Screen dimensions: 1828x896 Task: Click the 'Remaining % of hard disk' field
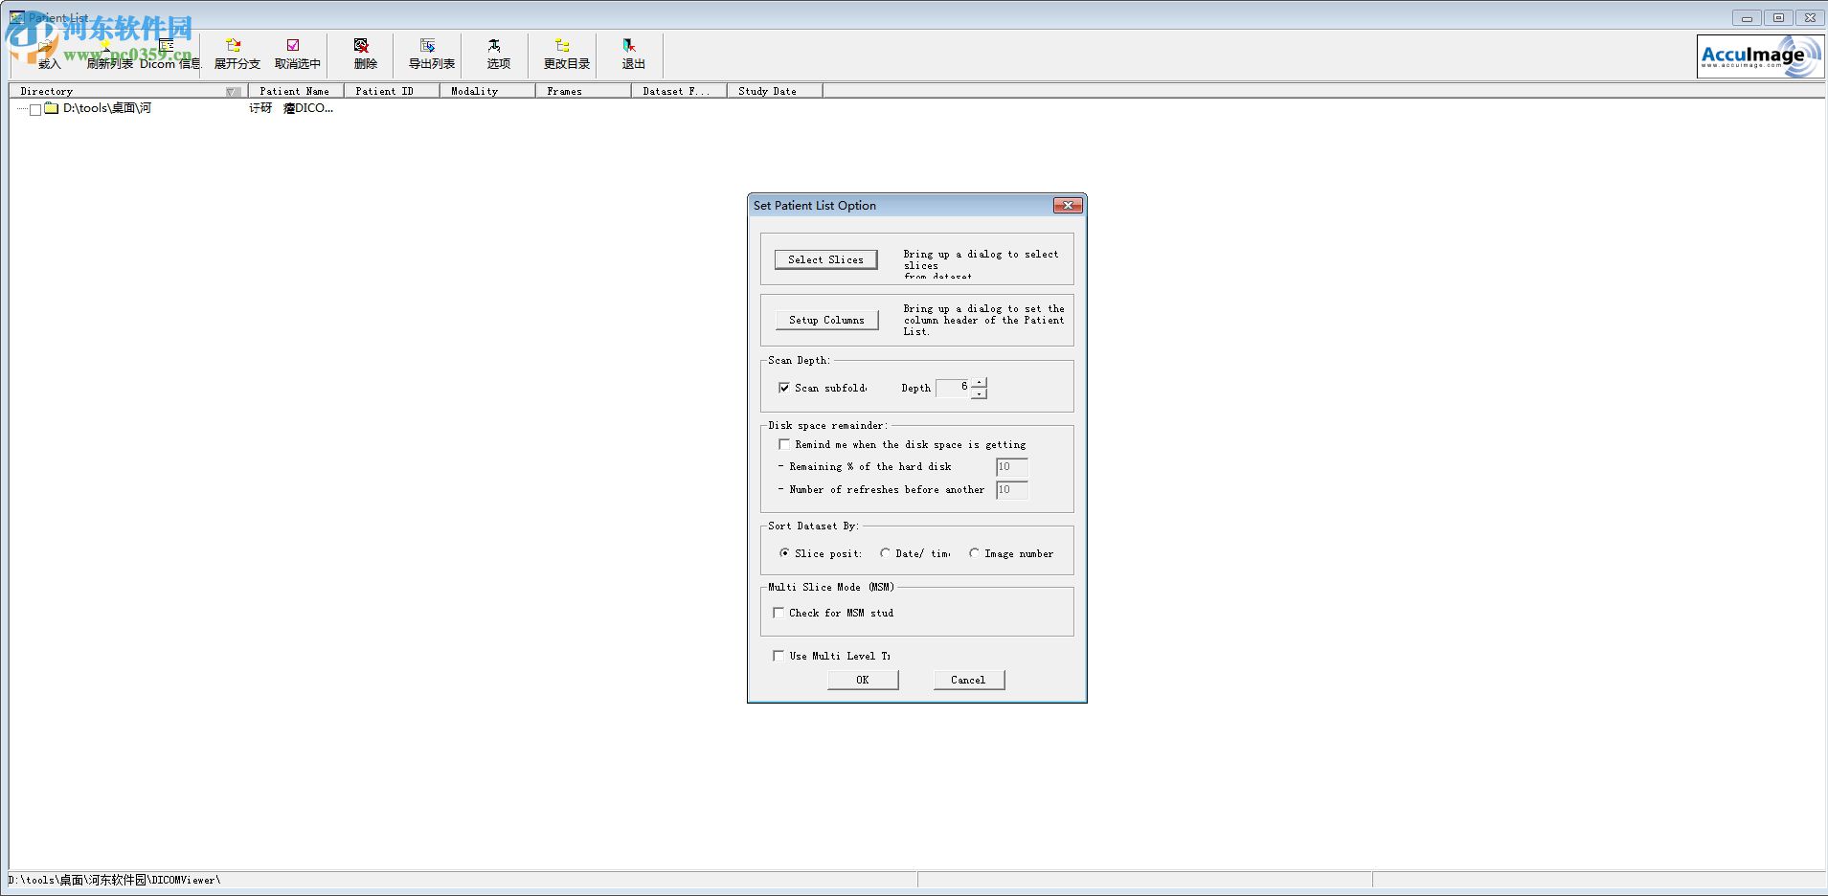(x=1010, y=466)
